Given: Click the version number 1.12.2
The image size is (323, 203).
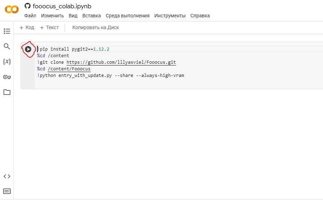Looking at the screenshot, I should [101, 49].
